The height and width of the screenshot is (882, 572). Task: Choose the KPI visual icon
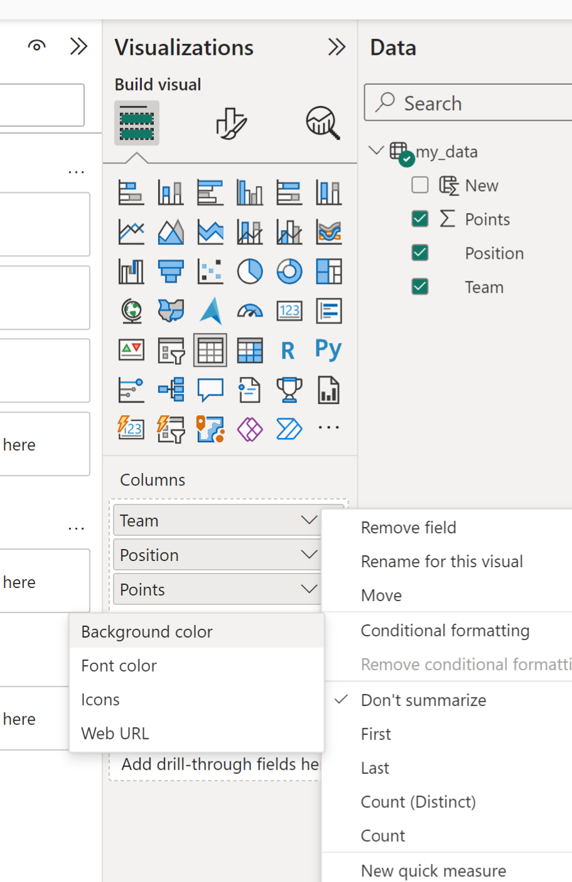pos(131,350)
